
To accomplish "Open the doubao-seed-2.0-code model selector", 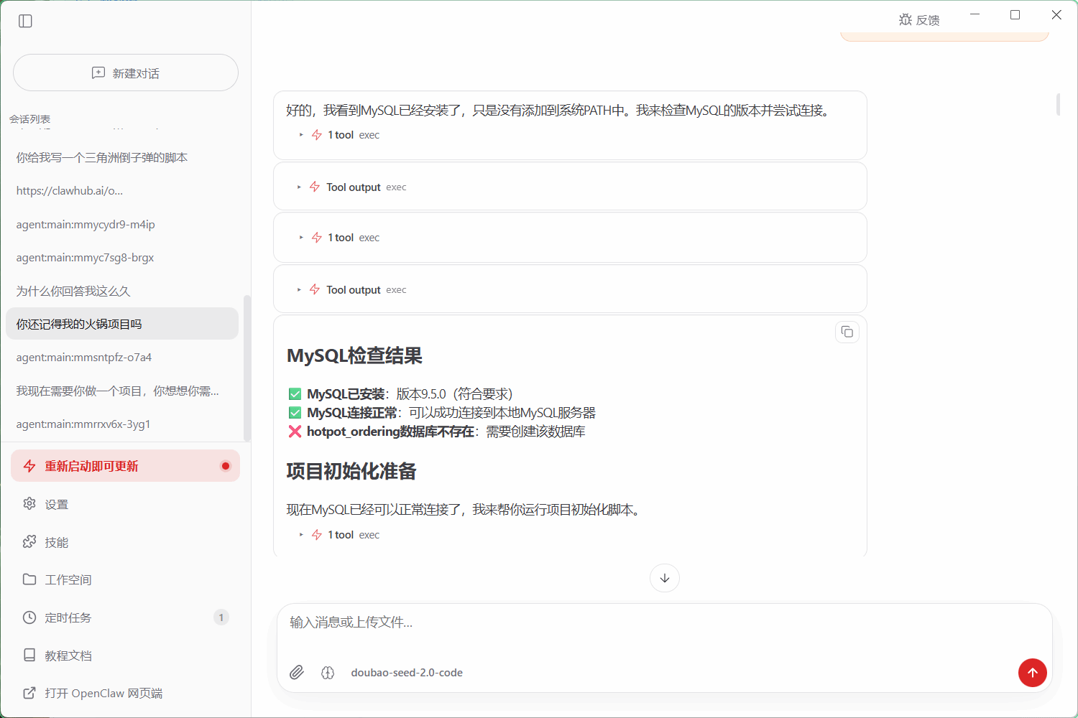I will [407, 673].
